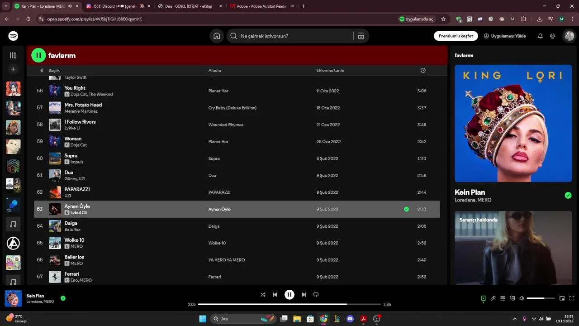The width and height of the screenshot is (579, 326).
Task: Seek on the song progress bar
Action: (x=289, y=304)
